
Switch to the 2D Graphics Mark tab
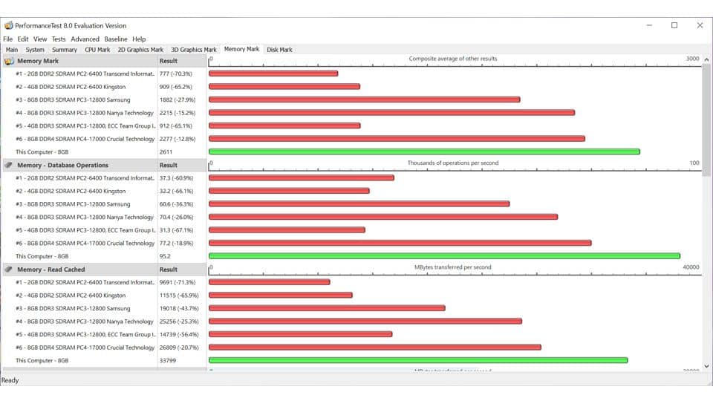point(140,50)
